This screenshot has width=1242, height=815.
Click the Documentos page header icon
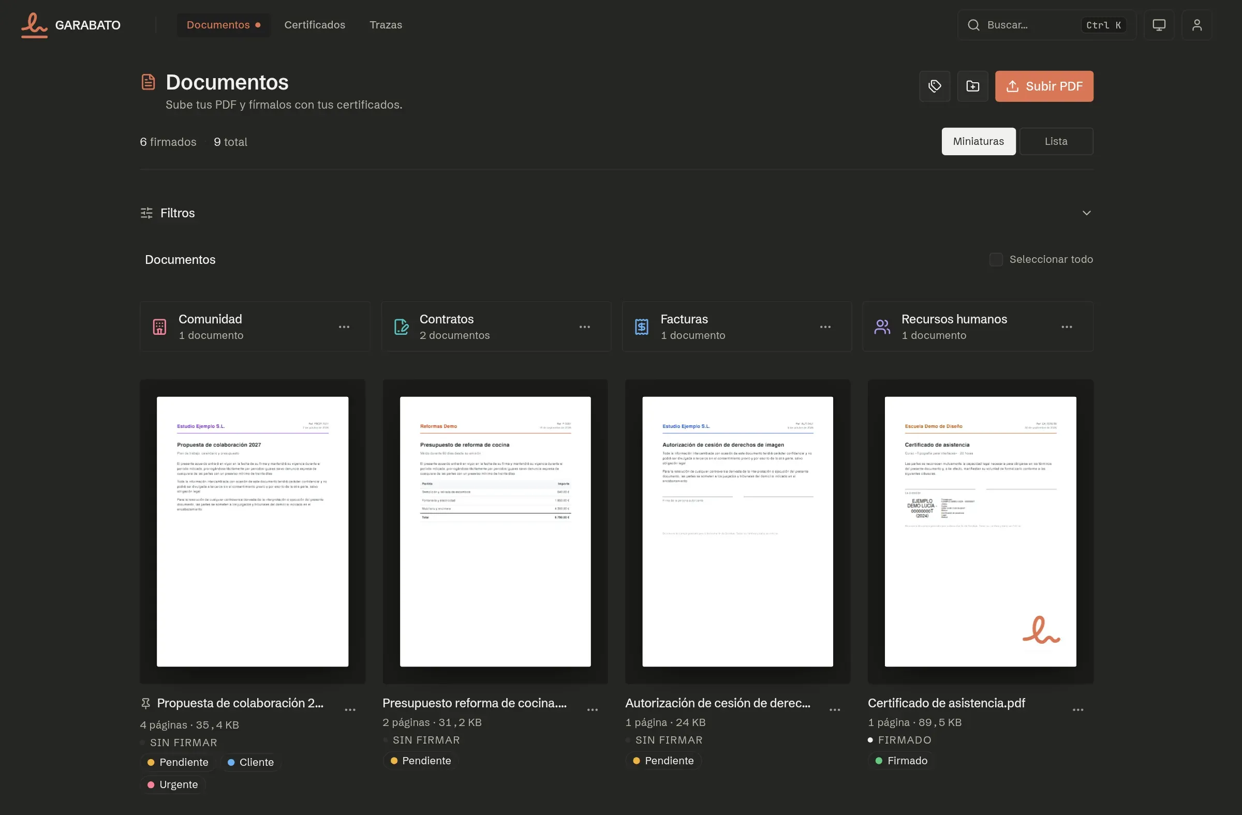coord(148,82)
